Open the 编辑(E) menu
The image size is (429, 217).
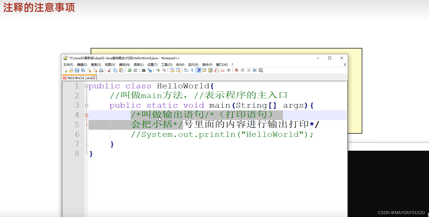[x=82, y=65]
